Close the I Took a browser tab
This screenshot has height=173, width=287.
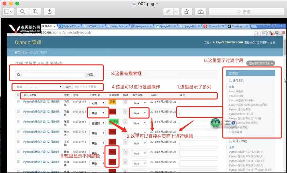223,26
